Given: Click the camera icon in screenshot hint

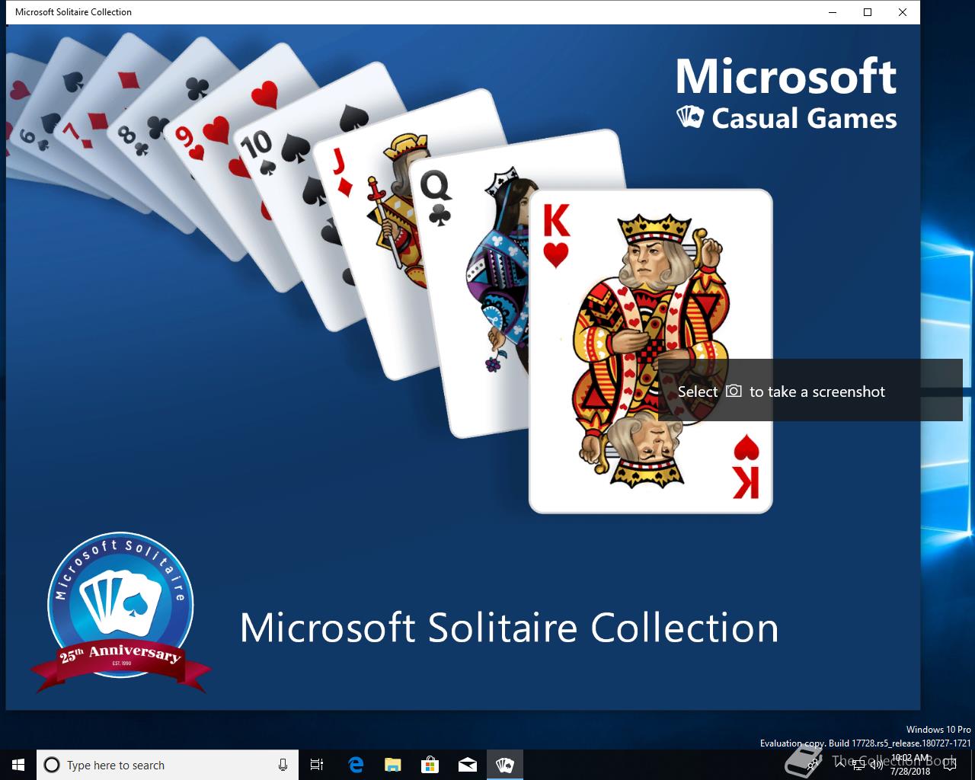Looking at the screenshot, I should [734, 391].
